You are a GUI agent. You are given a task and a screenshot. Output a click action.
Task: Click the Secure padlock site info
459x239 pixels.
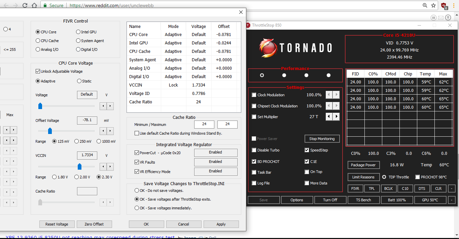(x=53, y=5)
